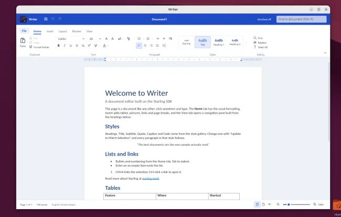Click the zoom in magnifier icon
Screen dimensions: 341x217
click(314, 204)
